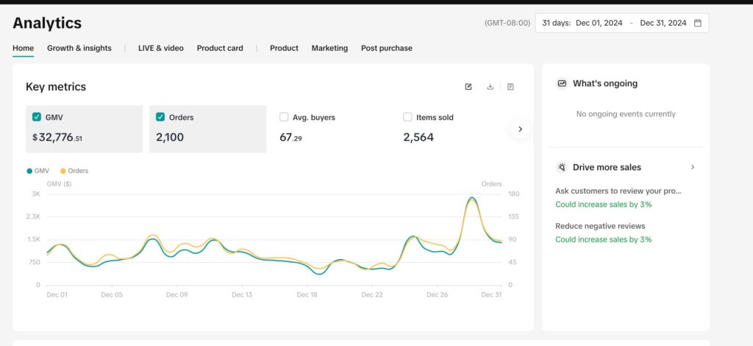Open 'Ask customers to review' suggestion

[x=618, y=191]
